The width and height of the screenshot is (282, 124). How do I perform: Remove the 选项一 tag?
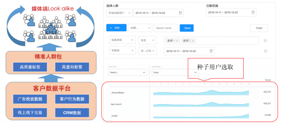point(177,41)
